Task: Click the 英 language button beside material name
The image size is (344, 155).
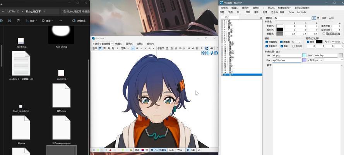Action: pos(318,18)
